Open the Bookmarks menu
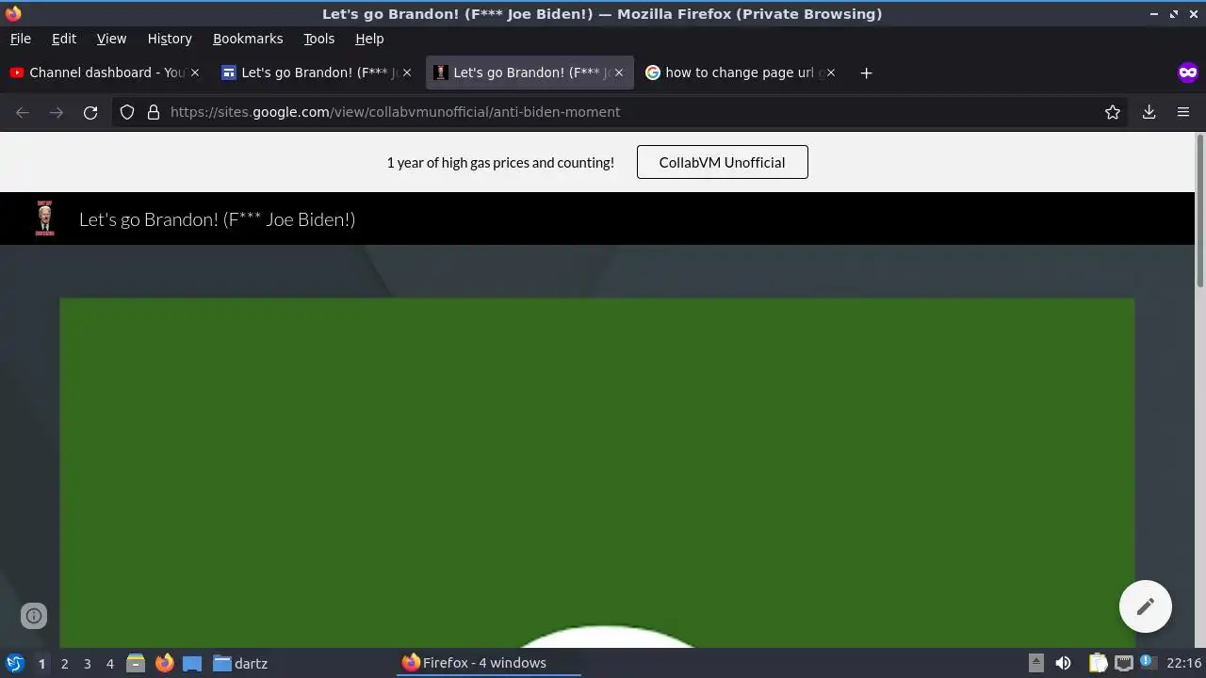 (248, 39)
